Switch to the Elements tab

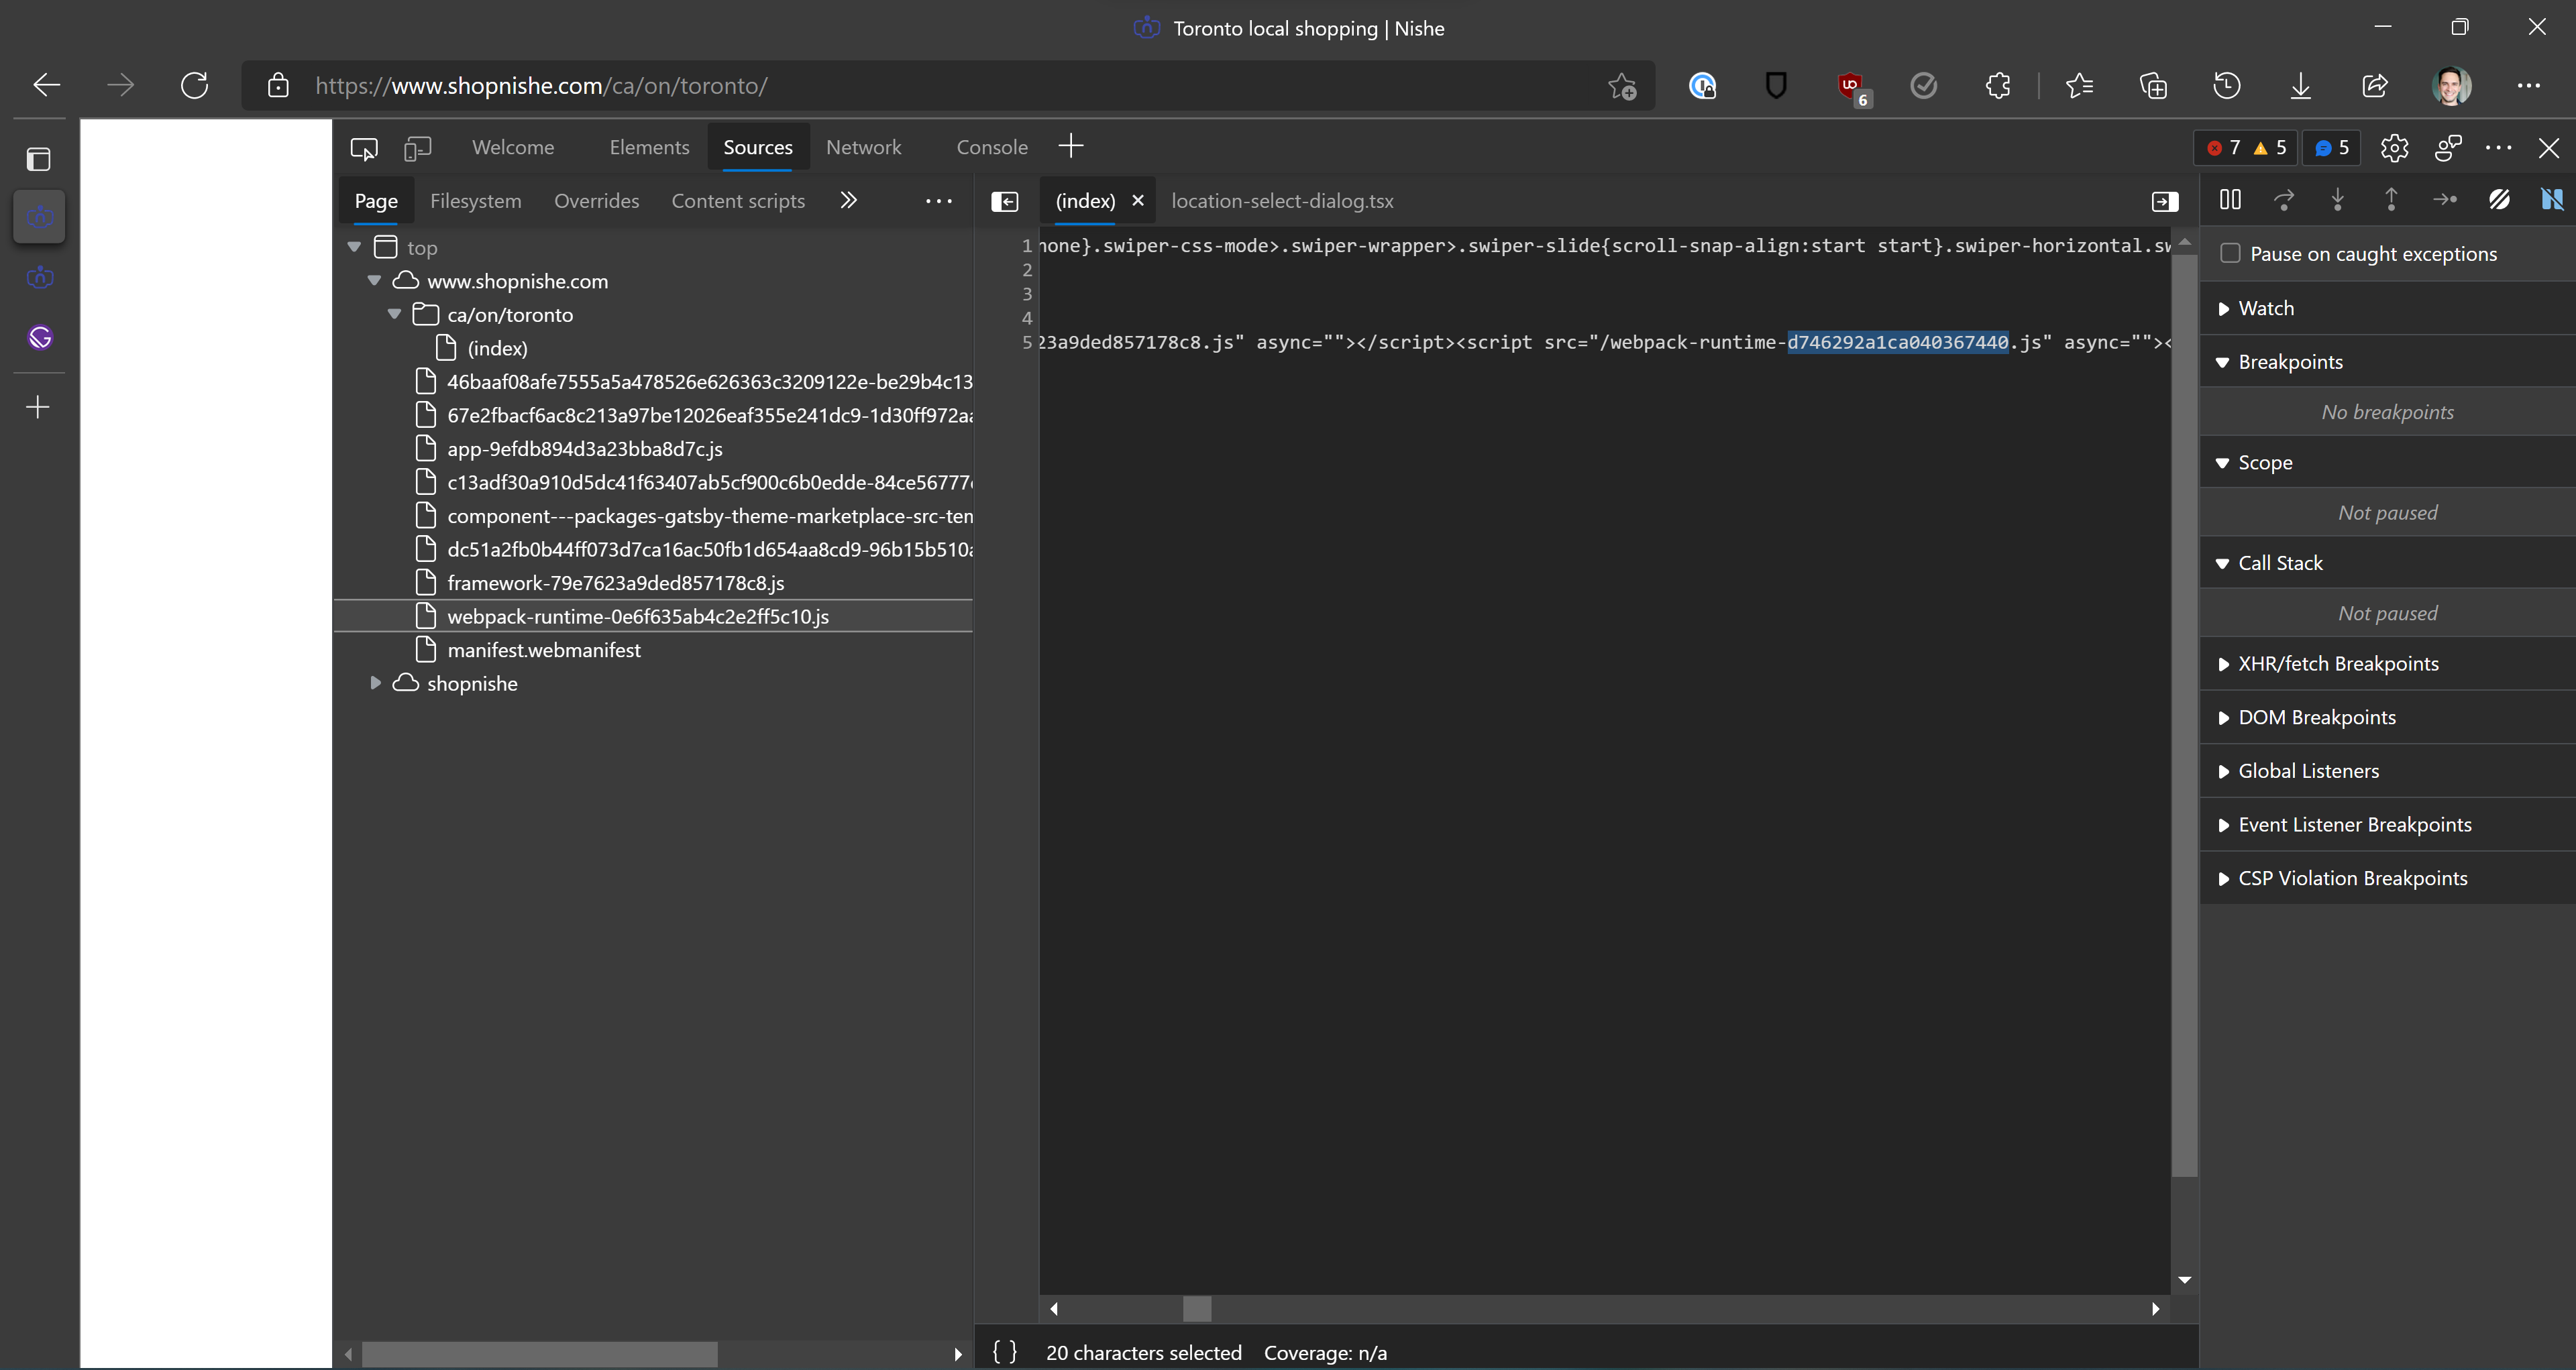[x=649, y=148]
